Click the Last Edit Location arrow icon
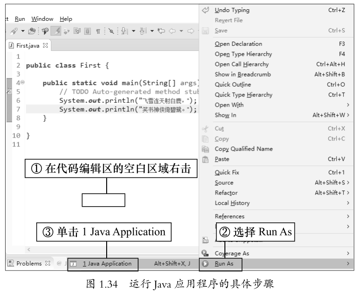This screenshot has height=291, width=358. point(161,31)
